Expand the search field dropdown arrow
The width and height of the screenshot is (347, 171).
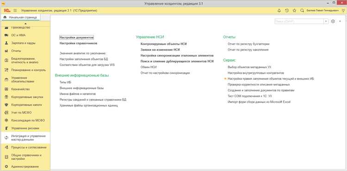tap(326, 21)
